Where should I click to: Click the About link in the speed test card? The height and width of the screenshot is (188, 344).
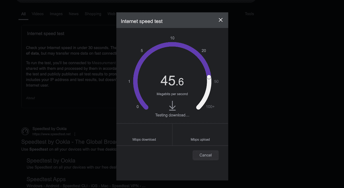[x=31, y=98]
